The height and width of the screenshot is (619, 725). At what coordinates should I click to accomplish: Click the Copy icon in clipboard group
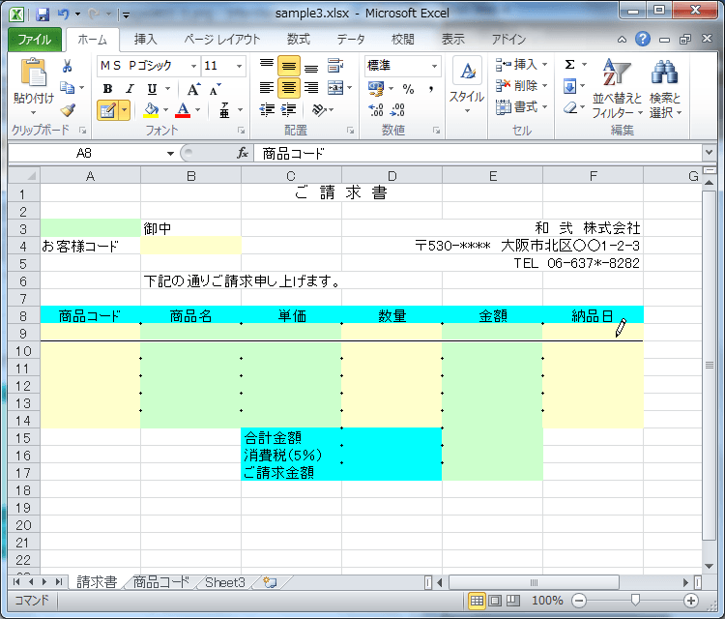click(68, 87)
